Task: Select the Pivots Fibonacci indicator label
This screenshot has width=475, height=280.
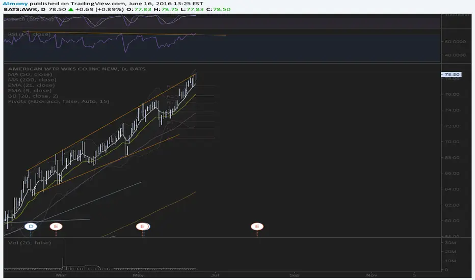Action: (x=59, y=101)
